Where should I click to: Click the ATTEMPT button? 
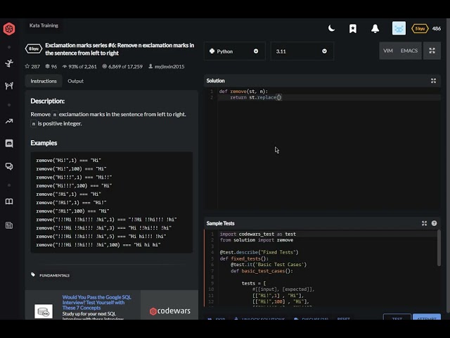[427, 318]
